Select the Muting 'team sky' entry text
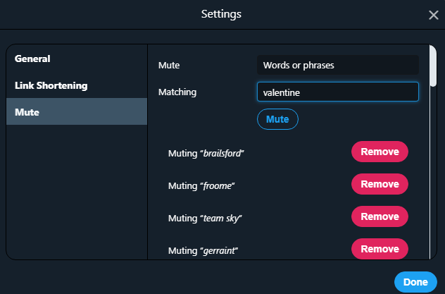 204,217
